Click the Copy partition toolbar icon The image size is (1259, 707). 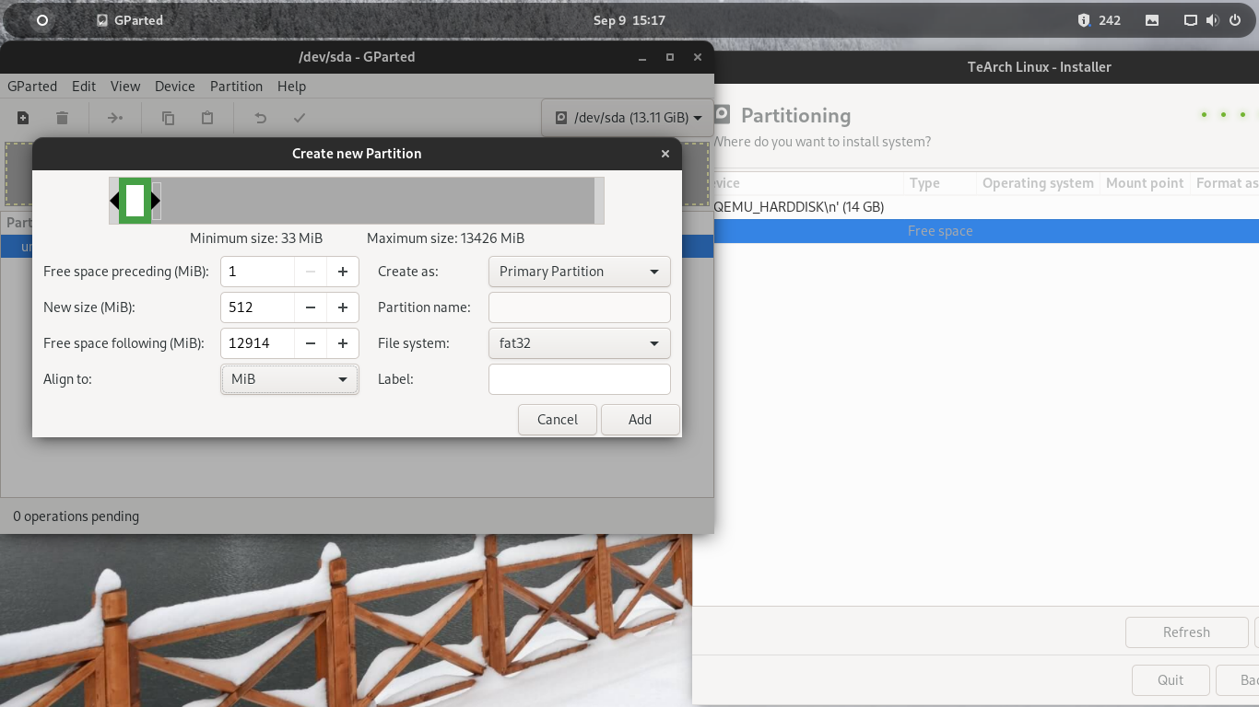pos(168,118)
